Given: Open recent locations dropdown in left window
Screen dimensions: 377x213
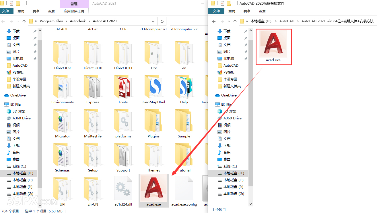Looking at the screenshot, I should coord(18,21).
